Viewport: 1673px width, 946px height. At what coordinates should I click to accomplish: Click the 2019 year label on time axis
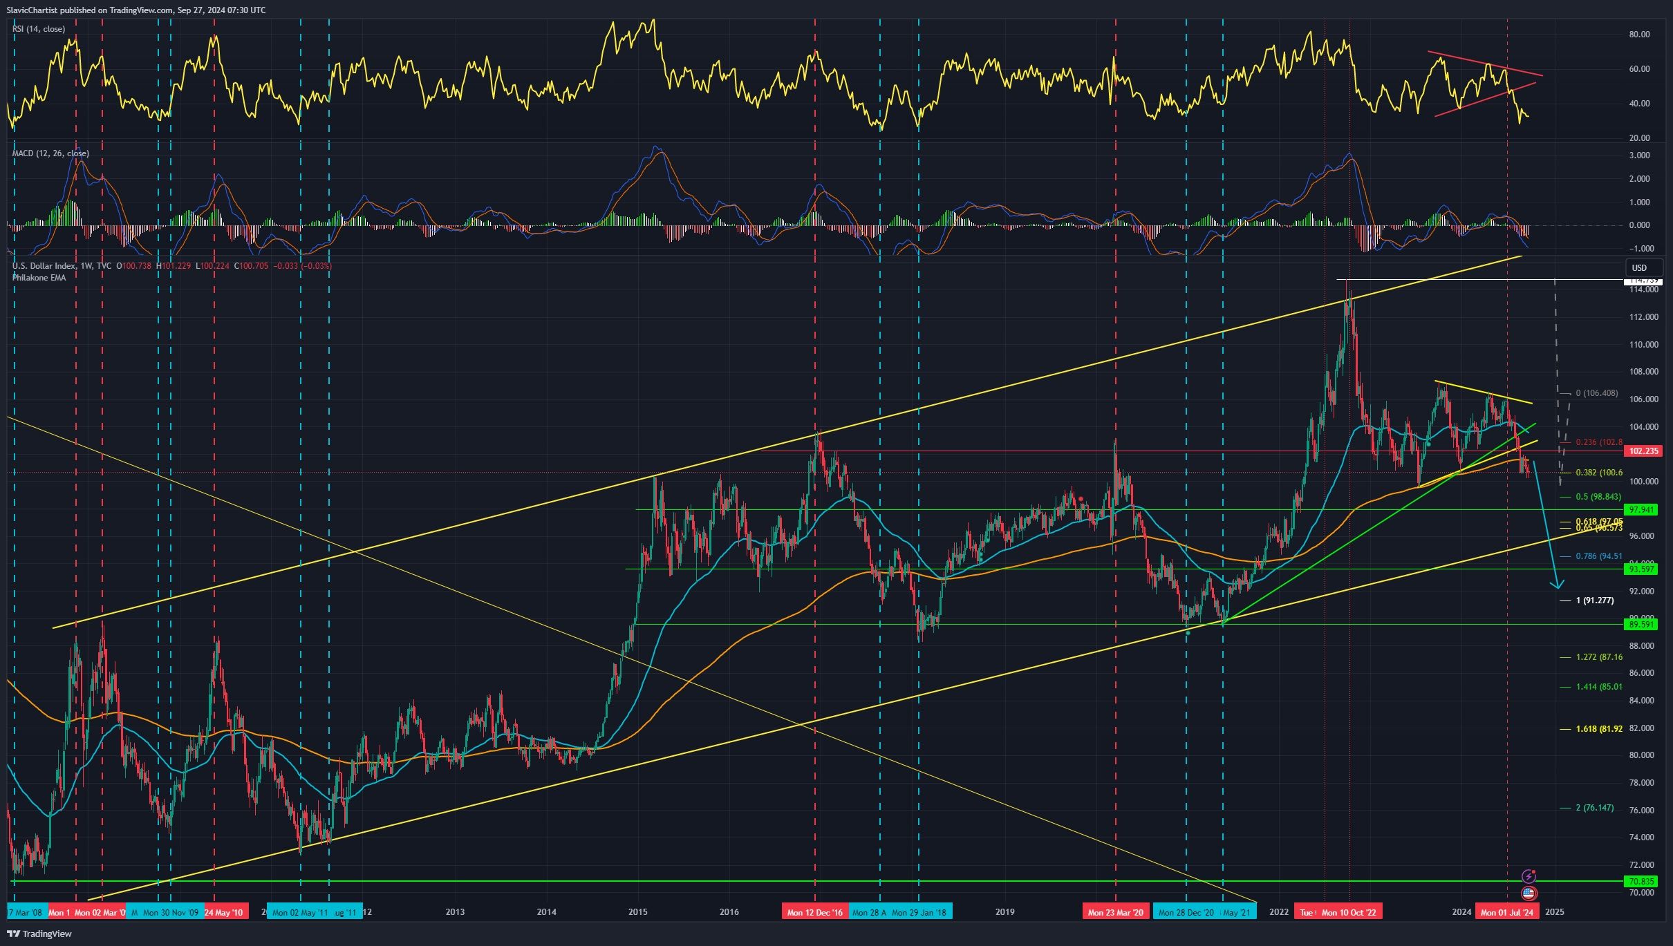tap(1004, 912)
